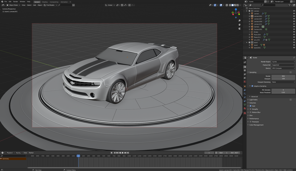Image resolution: width=296 pixels, height=171 pixels.
Task: Open the Render properties tab icon
Action: pos(245,67)
